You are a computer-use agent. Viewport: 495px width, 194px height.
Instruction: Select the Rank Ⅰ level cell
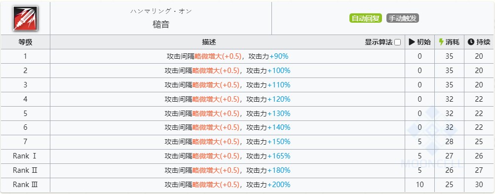25,156
